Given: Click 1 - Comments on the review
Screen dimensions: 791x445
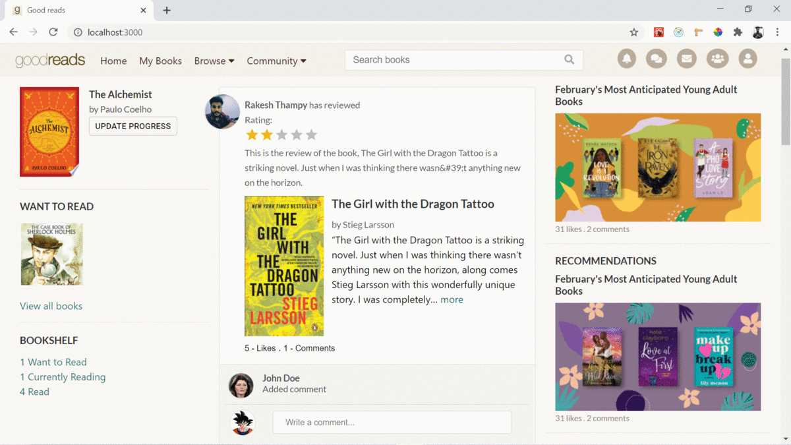Looking at the screenshot, I should pyautogui.click(x=309, y=348).
